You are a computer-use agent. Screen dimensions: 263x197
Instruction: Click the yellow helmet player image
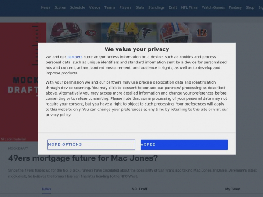(x=123, y=33)
